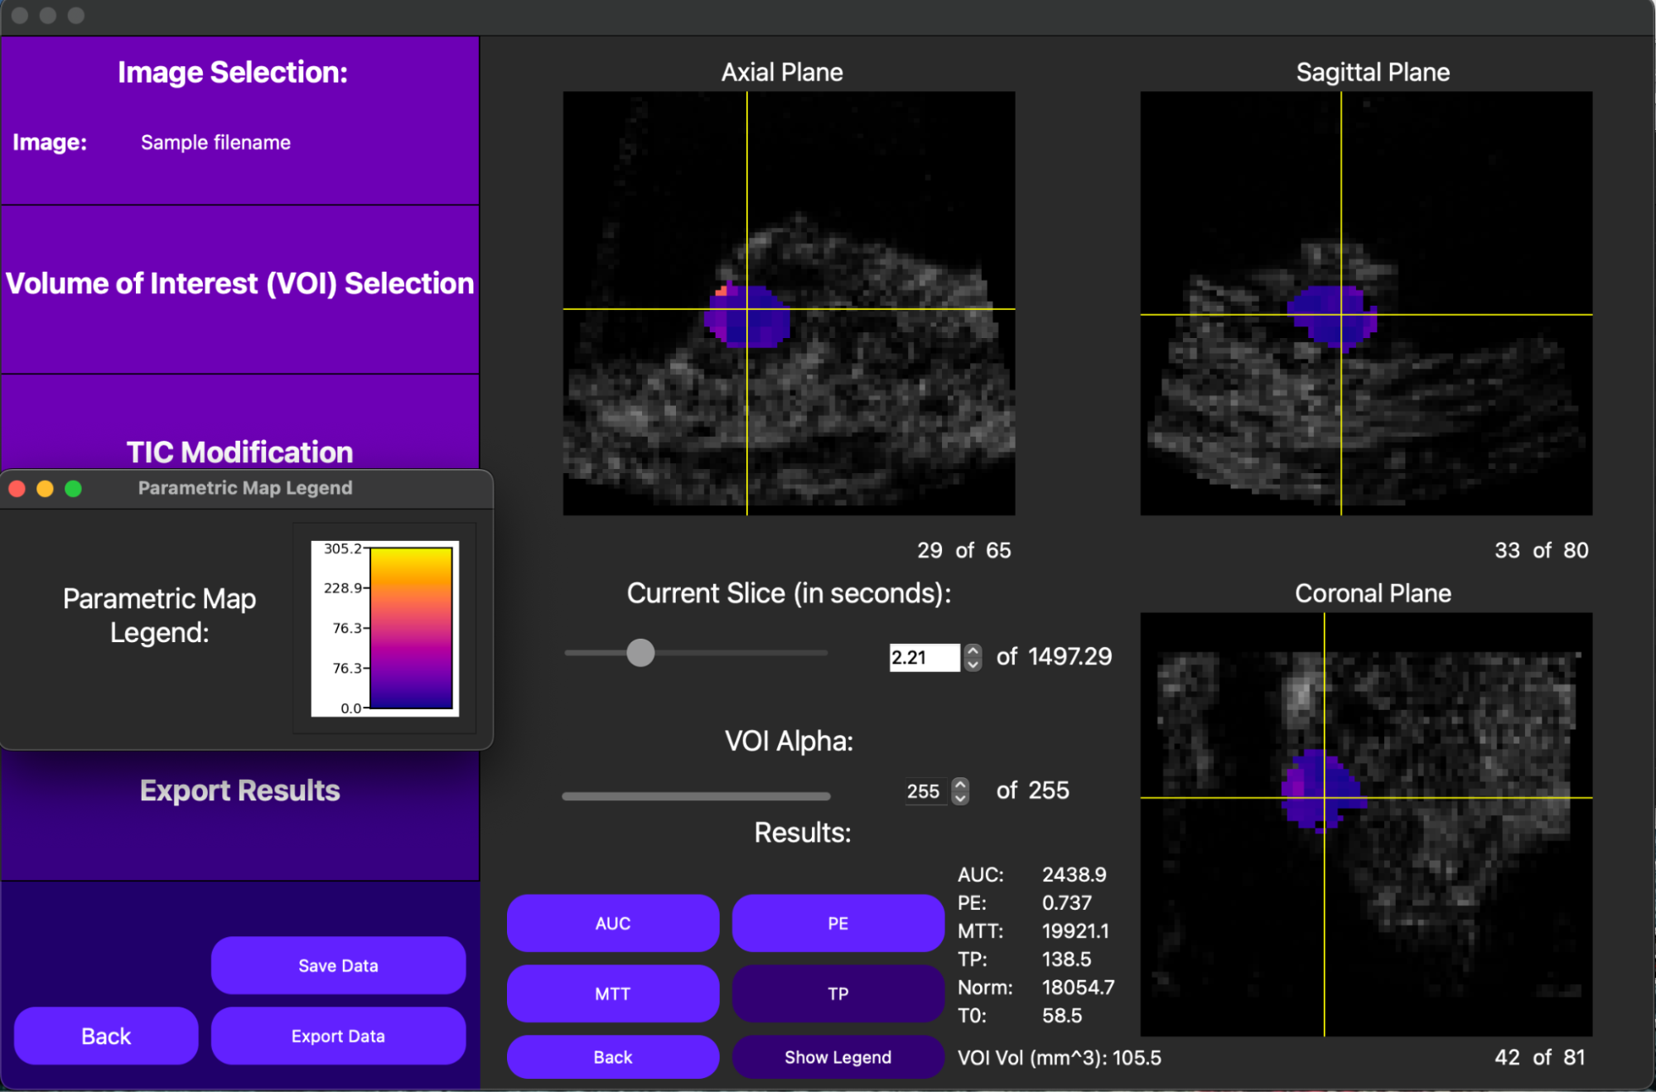
Task: Click the TP result value 138.5
Action: coord(1067,959)
